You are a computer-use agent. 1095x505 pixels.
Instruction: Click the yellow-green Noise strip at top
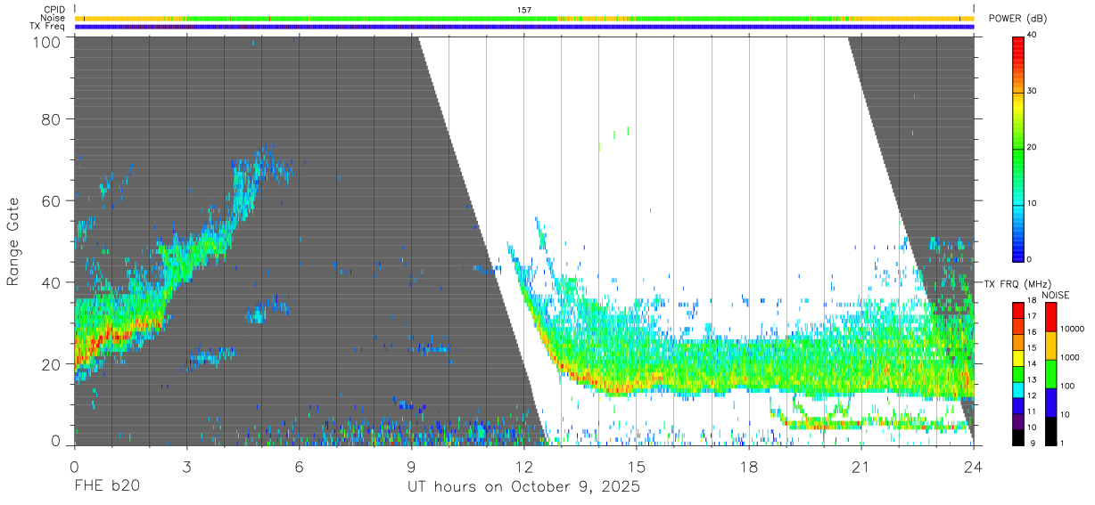(x=524, y=18)
